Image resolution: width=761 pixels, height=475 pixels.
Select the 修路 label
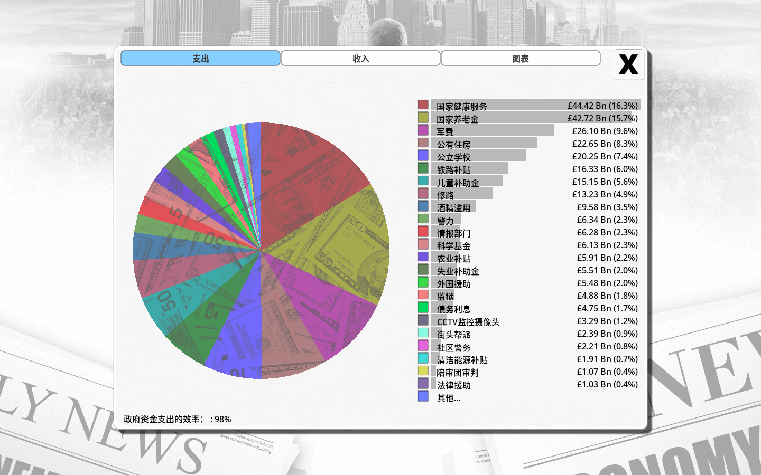[445, 195]
